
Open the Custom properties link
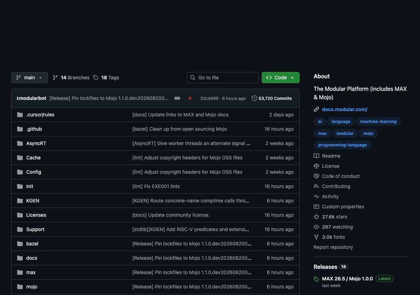(339, 206)
